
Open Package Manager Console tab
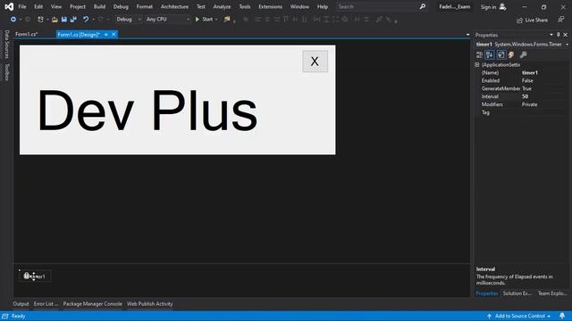pyautogui.click(x=92, y=303)
